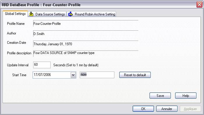Click the 'Profile description' label
Viewport: 204px width, 115px height.
click(19, 53)
